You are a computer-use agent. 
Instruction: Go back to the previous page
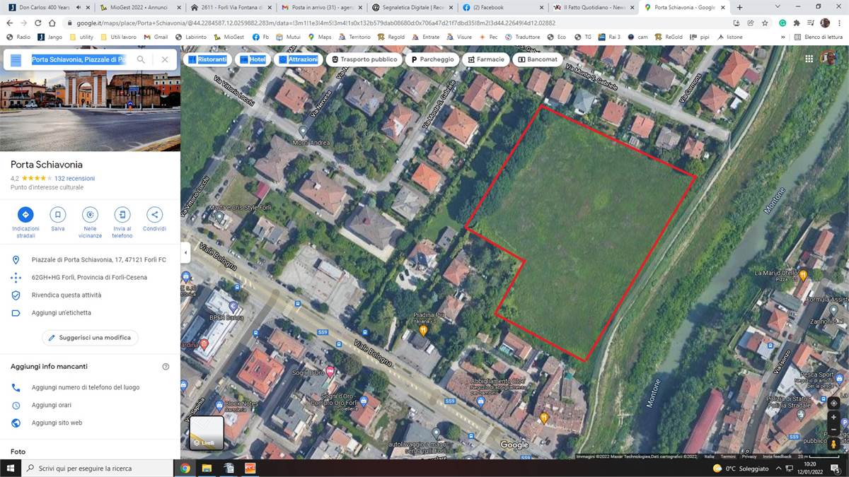(10, 23)
